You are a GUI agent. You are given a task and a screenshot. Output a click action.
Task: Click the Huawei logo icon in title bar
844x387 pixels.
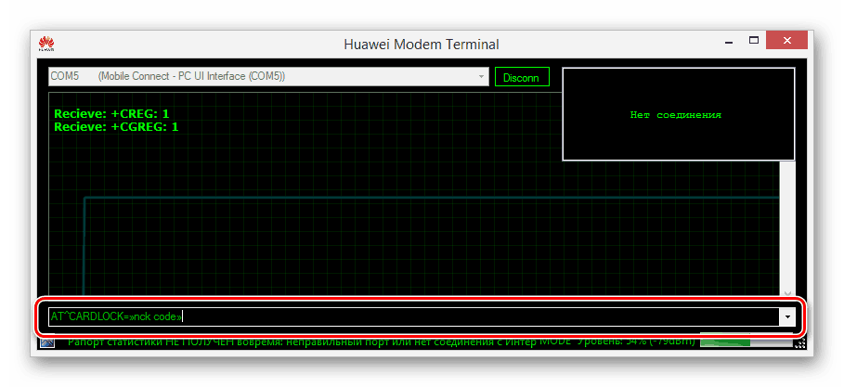[x=46, y=44]
